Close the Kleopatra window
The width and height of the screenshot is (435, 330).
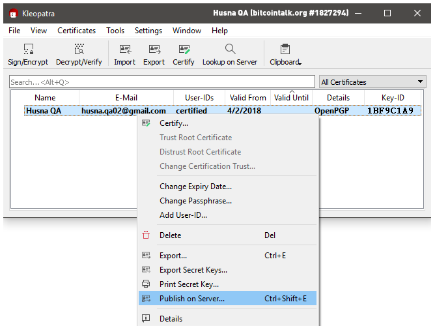point(417,13)
